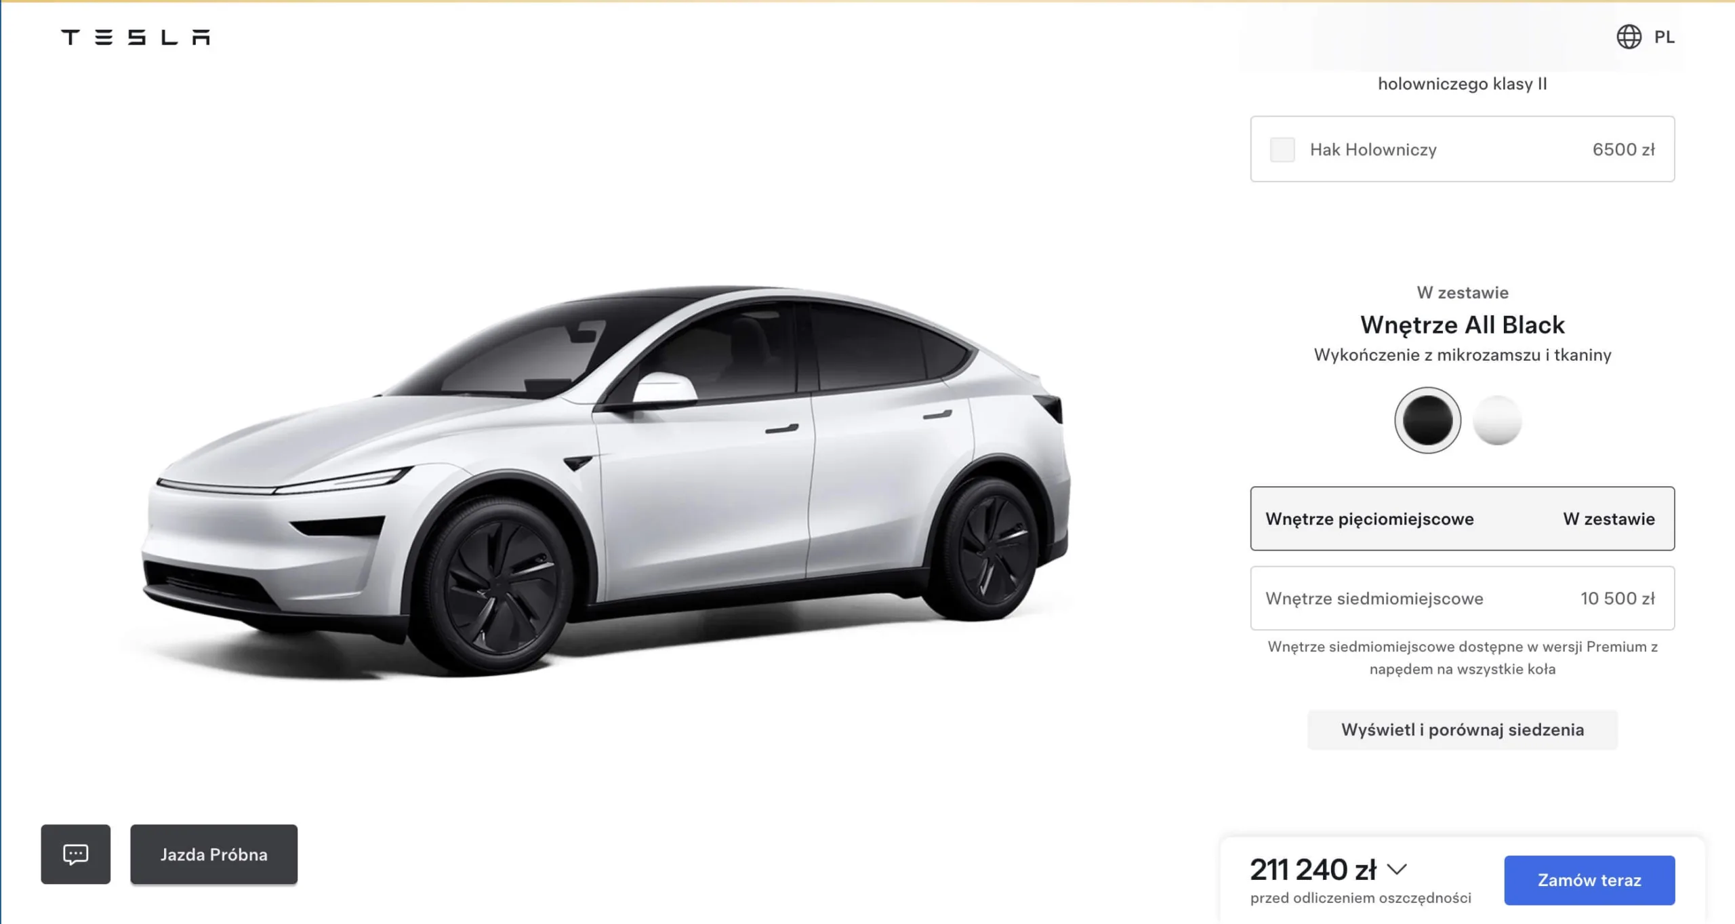Select Wnętrze siedmiomiejscowe option
This screenshot has height=924, width=1735.
click(1463, 599)
